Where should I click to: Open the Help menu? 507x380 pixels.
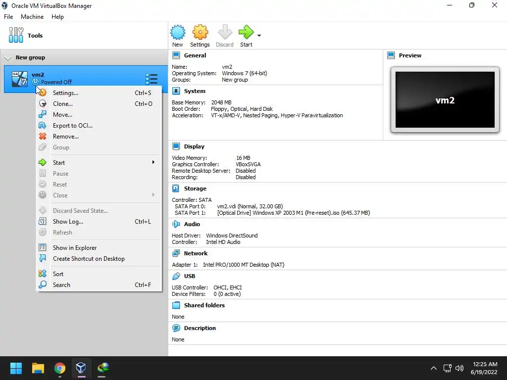(57, 17)
